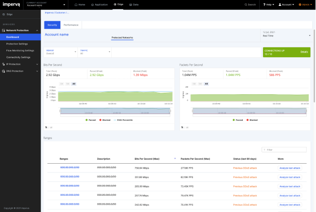Image resolution: width=316 pixels, height=212 pixels.
Task: Click the Data icon in top navigation
Action: (x=131, y=4)
